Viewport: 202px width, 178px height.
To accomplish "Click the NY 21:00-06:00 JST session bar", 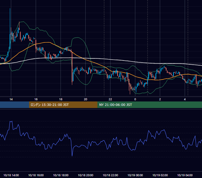I will (149, 105).
